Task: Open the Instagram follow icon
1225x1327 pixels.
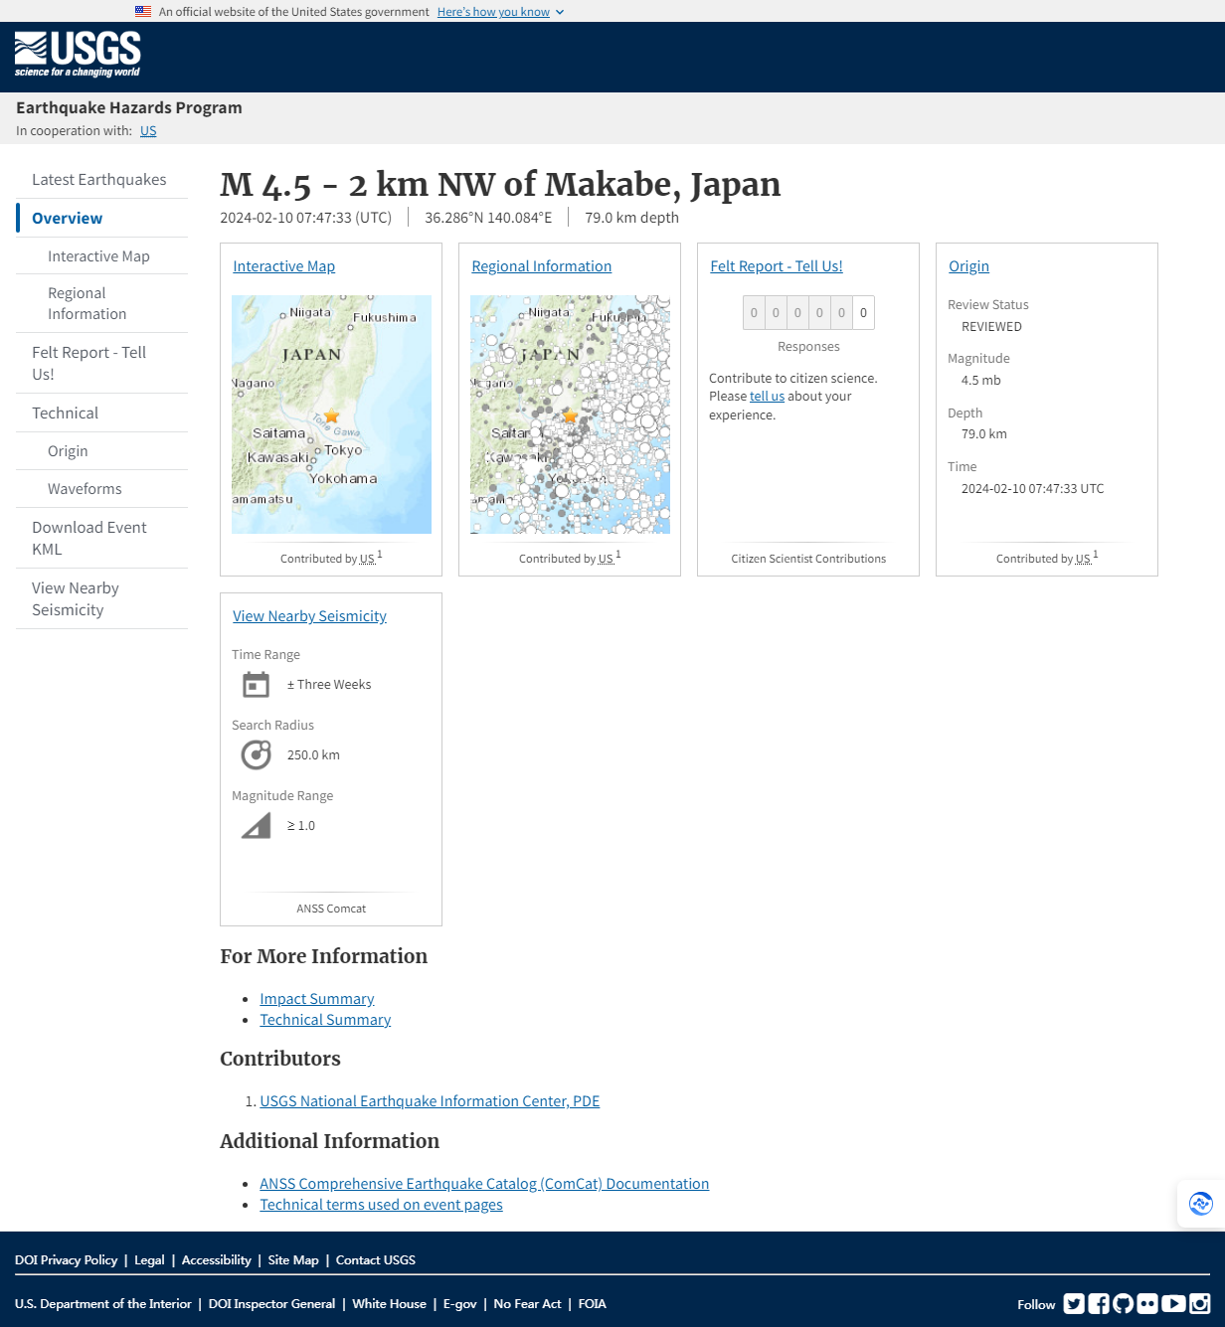Action: click(1200, 1303)
